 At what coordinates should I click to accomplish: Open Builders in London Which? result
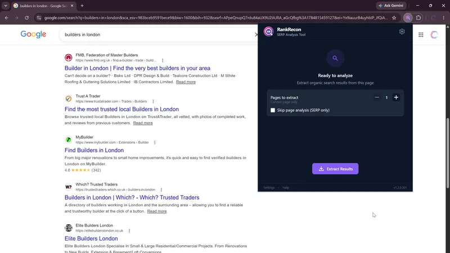[x=132, y=198]
